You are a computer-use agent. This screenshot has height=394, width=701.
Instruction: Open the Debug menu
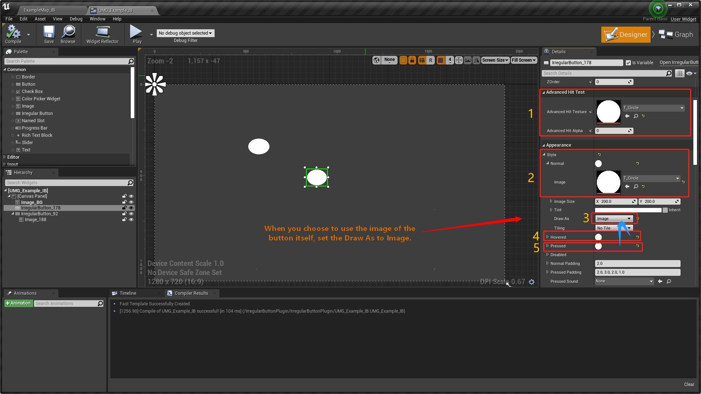(x=76, y=19)
